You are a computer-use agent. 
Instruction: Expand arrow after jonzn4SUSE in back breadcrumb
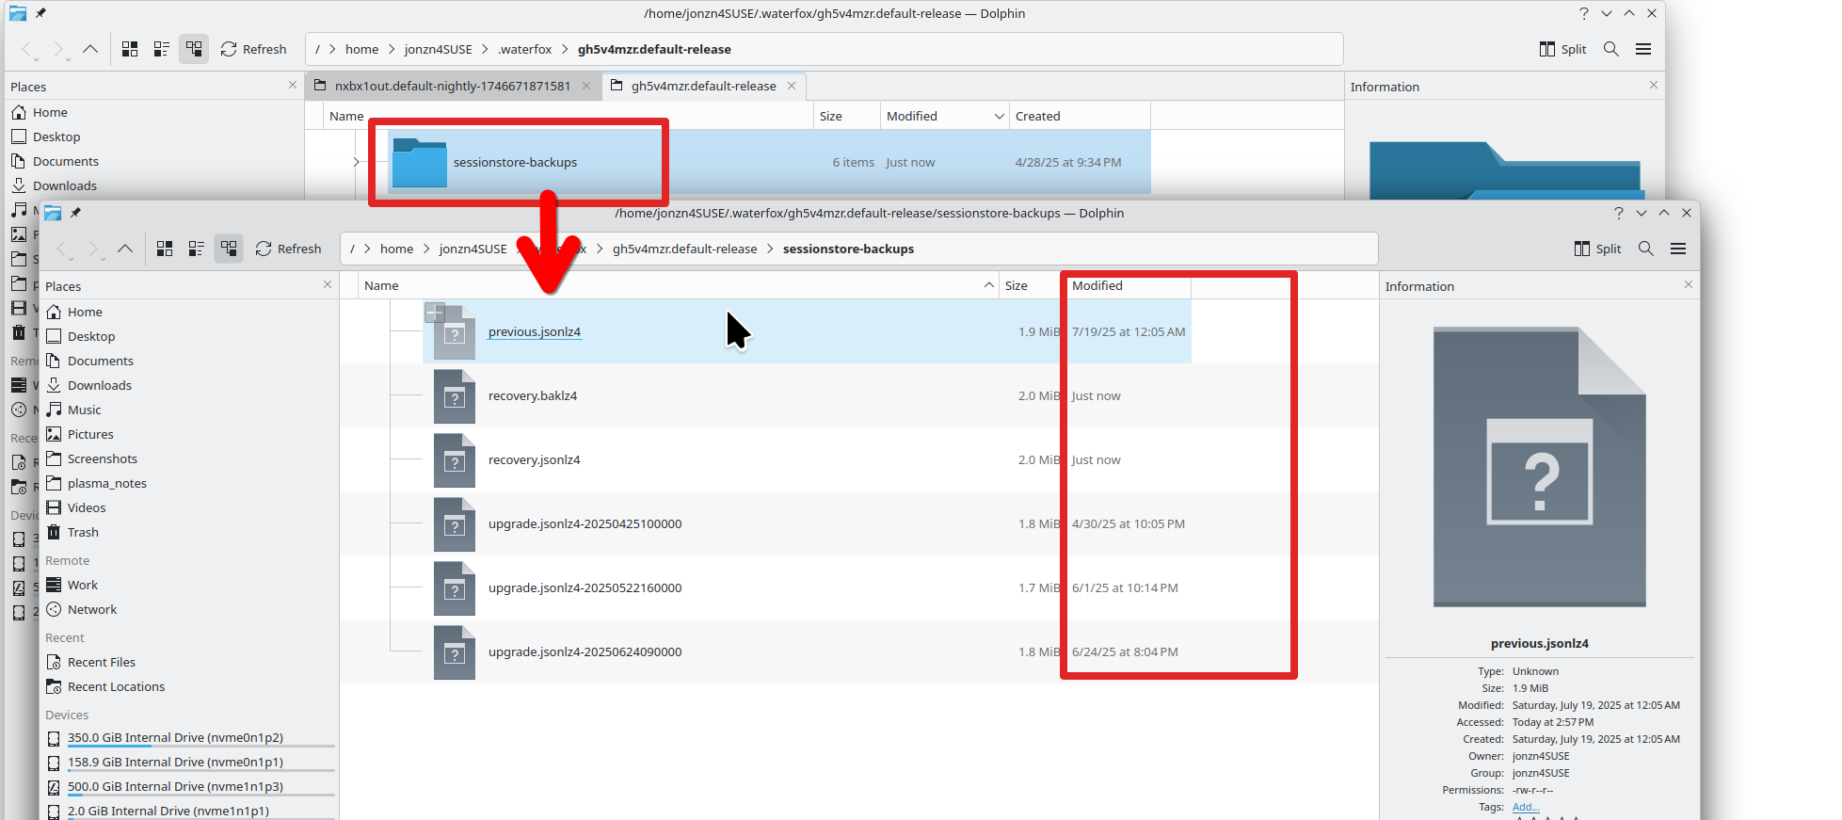click(485, 49)
